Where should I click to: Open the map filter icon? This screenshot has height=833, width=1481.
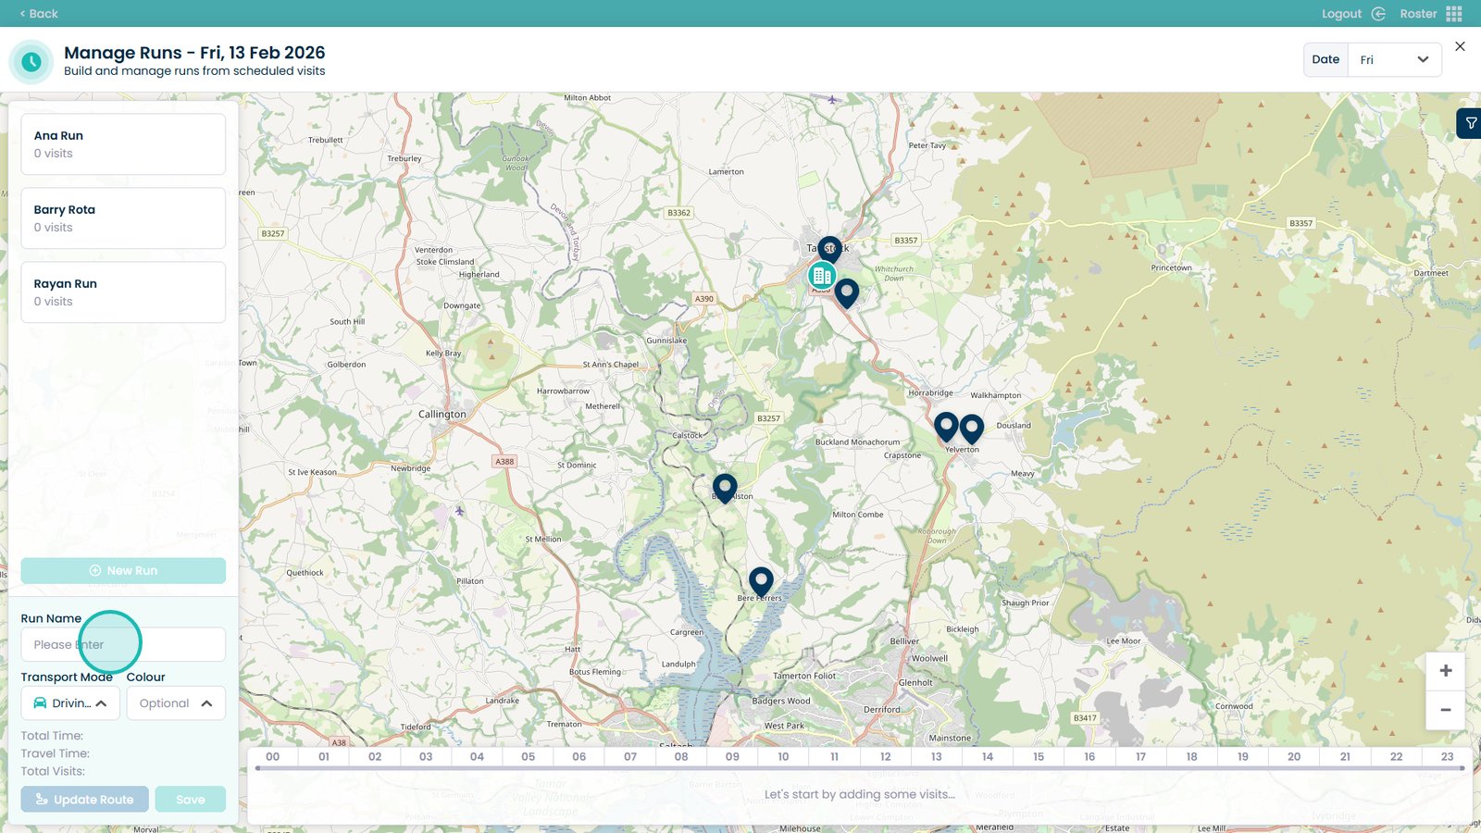[1470, 123]
